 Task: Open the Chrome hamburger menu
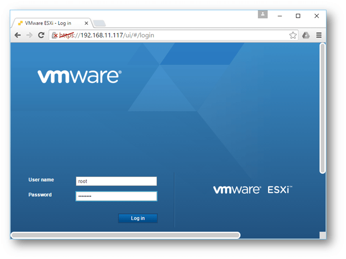click(319, 35)
